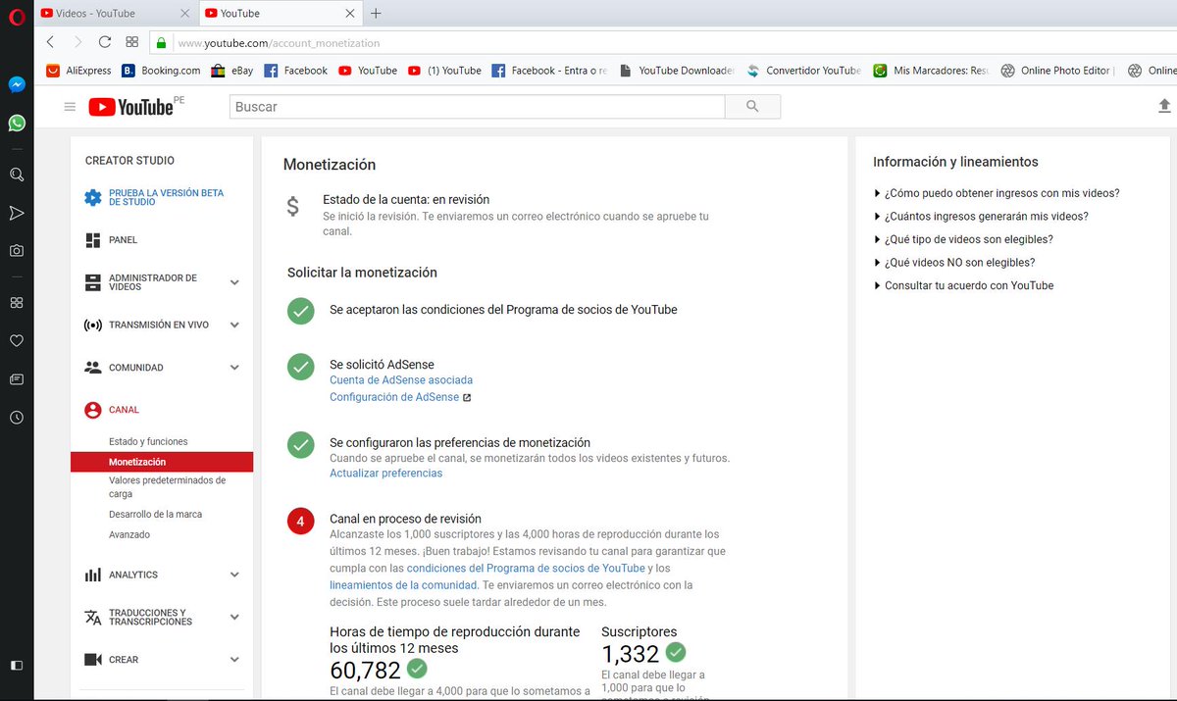The image size is (1177, 701).
Task: Expand Traducciones y transcripciones chevron
Action: click(x=234, y=617)
